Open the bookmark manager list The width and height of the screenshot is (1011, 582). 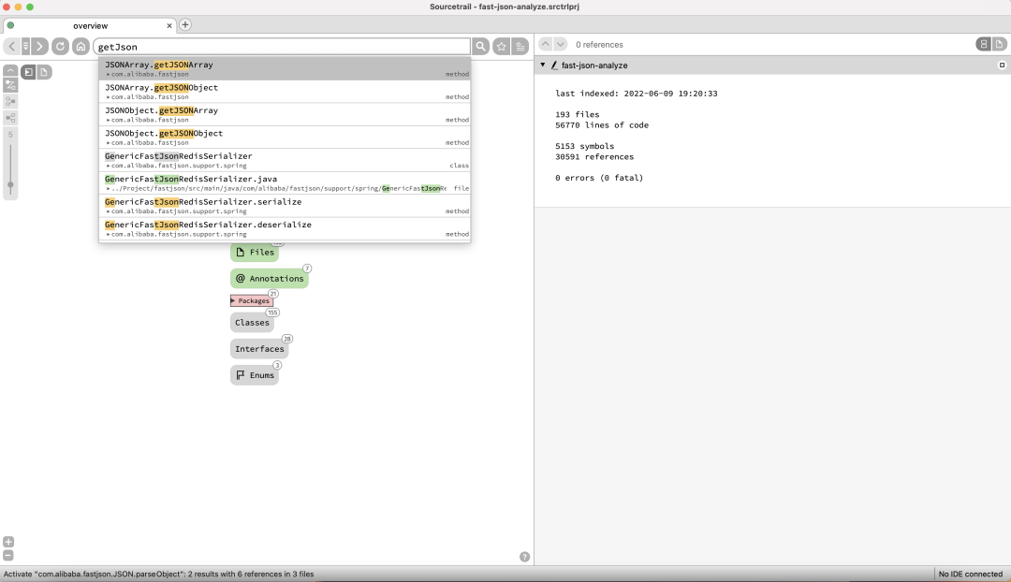520,47
